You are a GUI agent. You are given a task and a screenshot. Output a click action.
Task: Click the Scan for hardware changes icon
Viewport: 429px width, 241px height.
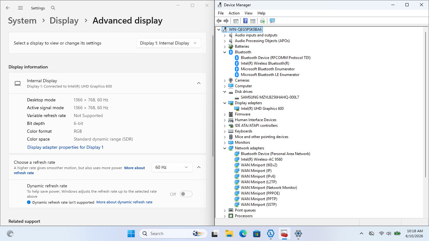pos(272,21)
